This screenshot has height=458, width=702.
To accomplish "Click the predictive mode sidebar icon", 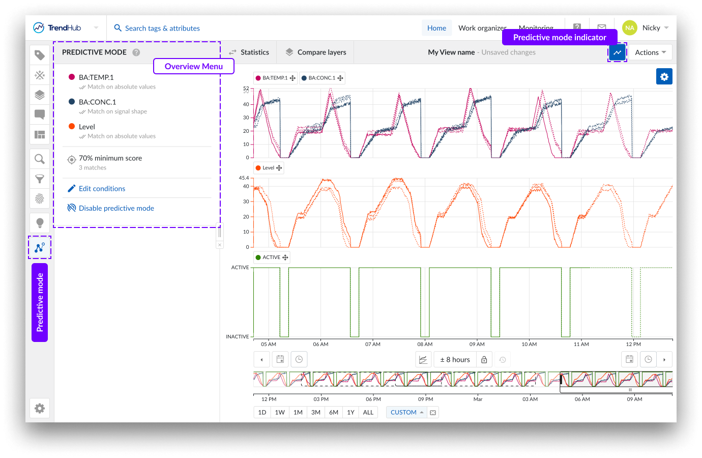I will click(x=40, y=248).
